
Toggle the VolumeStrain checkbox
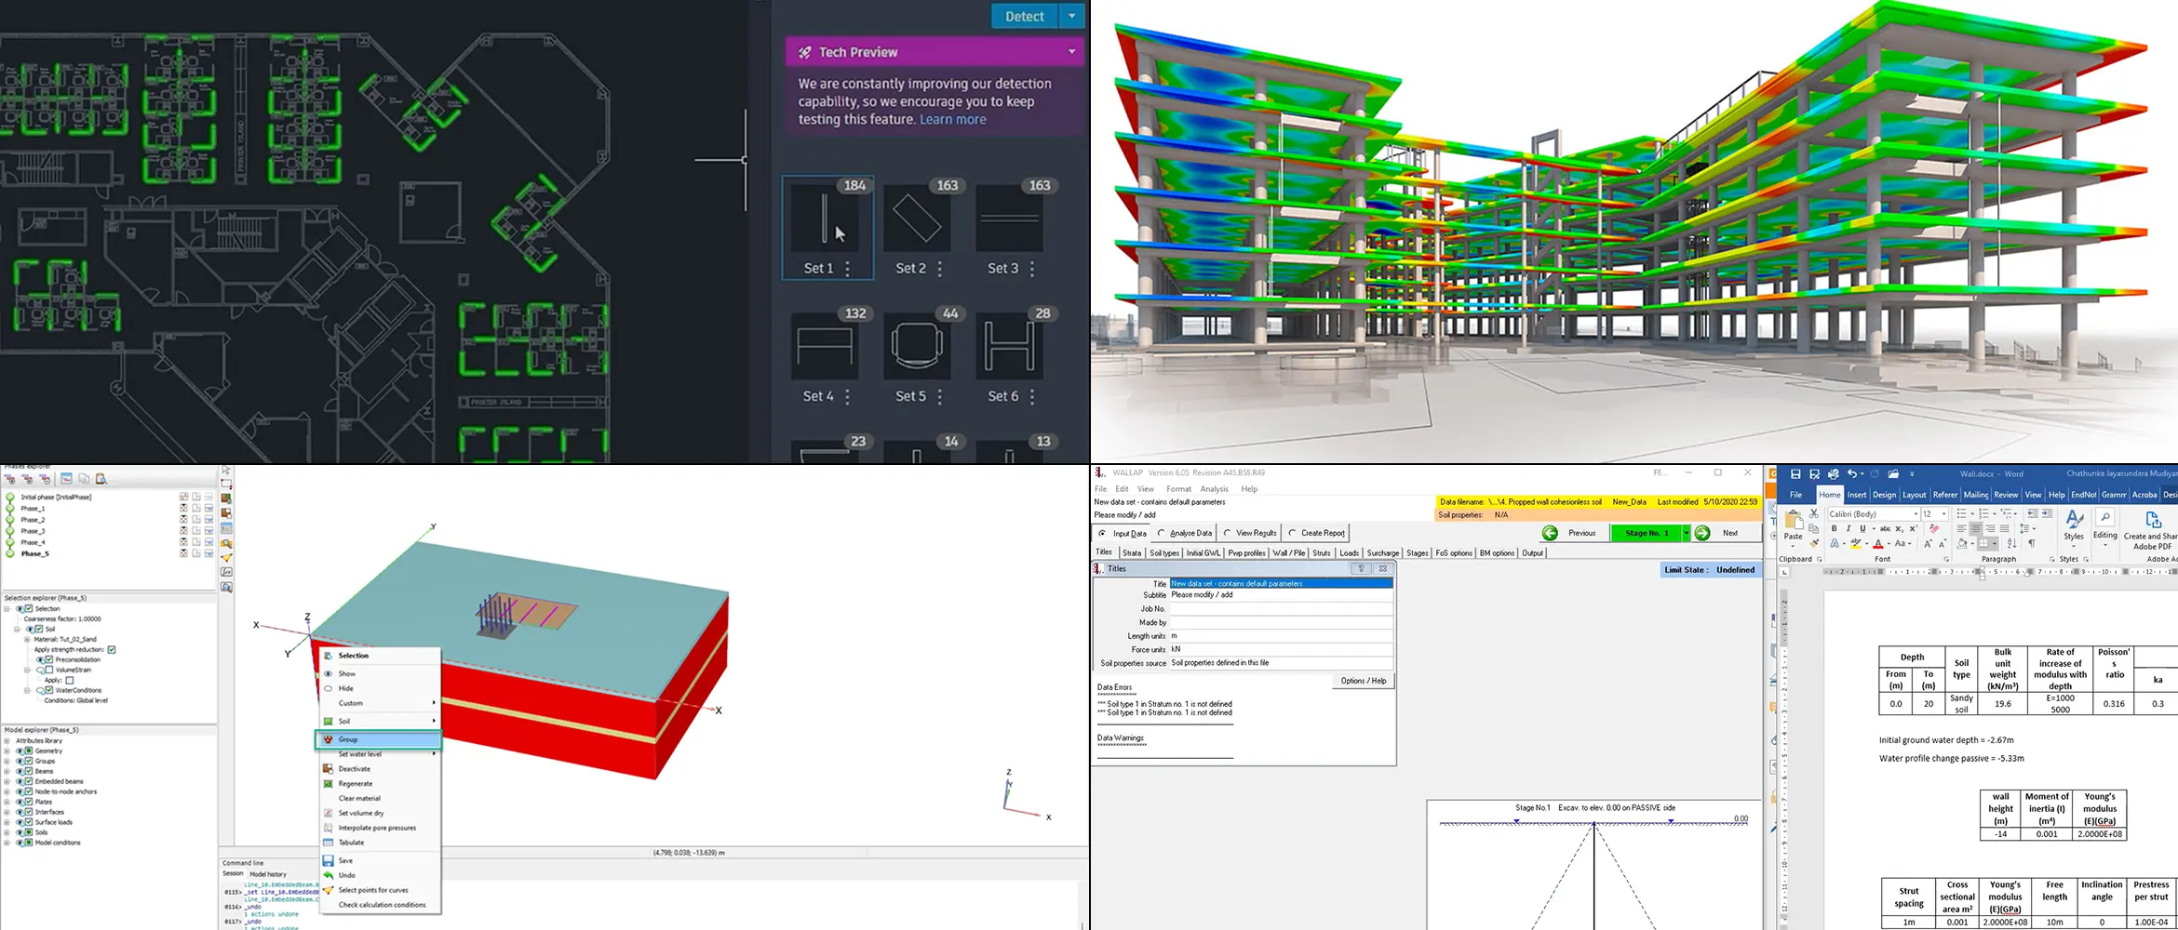pos(49,670)
